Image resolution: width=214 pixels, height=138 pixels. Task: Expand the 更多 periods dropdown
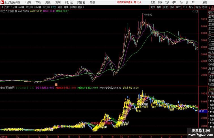pyautogui.click(x=81, y=7)
